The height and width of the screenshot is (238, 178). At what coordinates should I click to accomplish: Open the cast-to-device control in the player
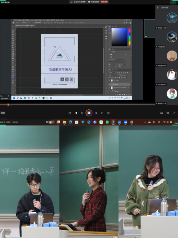pos(162,113)
